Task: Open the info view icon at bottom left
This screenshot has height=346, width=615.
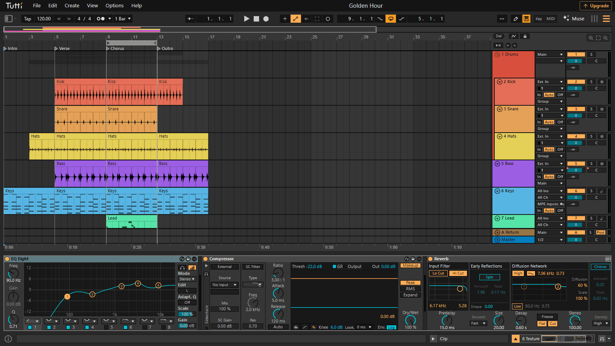Action: click(8, 339)
